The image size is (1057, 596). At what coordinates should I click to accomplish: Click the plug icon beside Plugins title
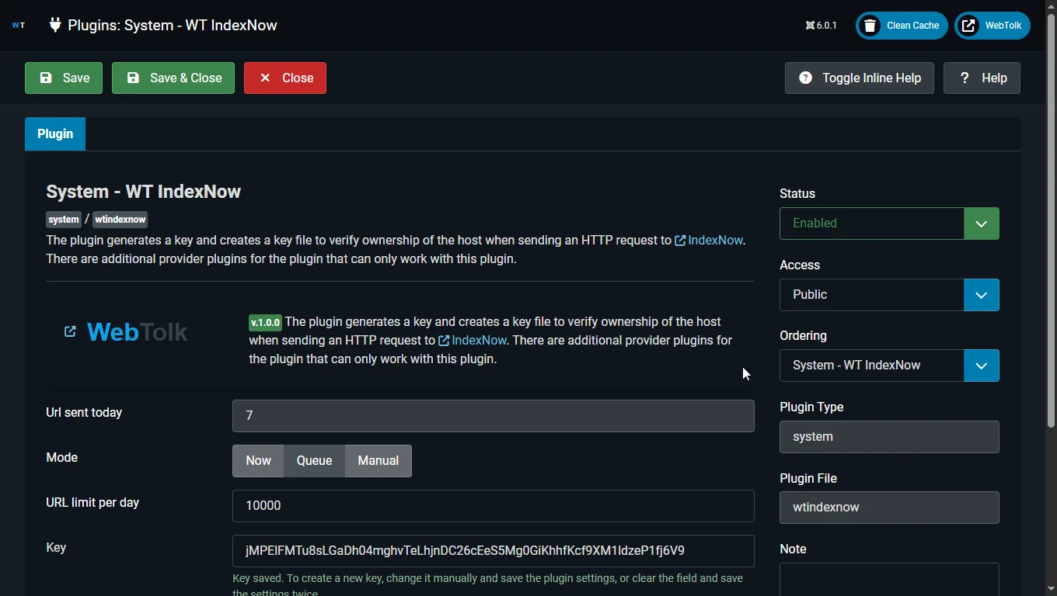pyautogui.click(x=54, y=25)
